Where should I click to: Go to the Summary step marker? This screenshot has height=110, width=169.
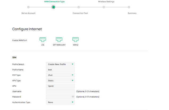[x=129, y=7]
